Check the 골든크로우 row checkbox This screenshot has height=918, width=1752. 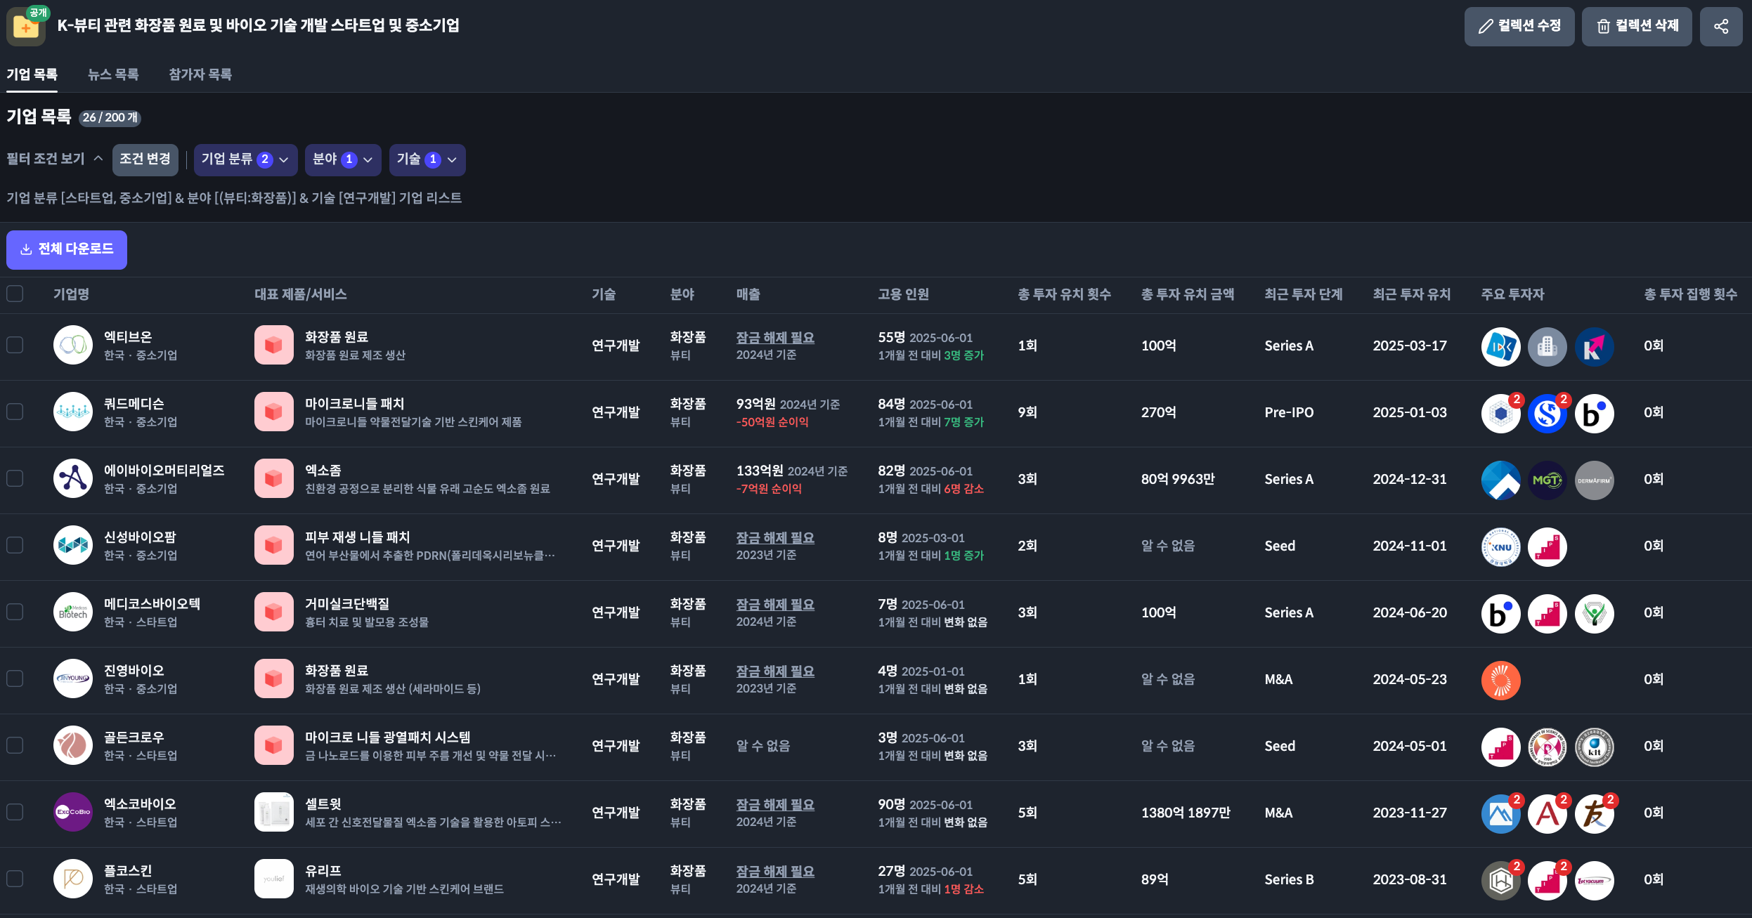[x=15, y=745]
